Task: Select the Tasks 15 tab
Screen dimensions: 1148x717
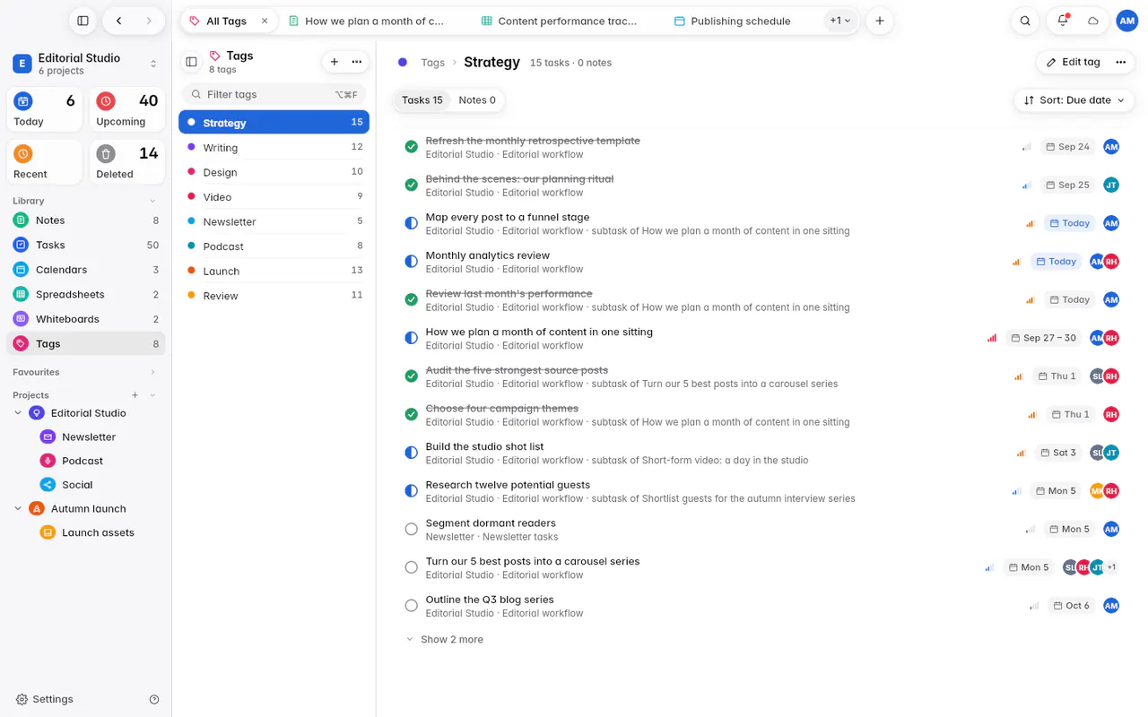Action: (x=422, y=100)
